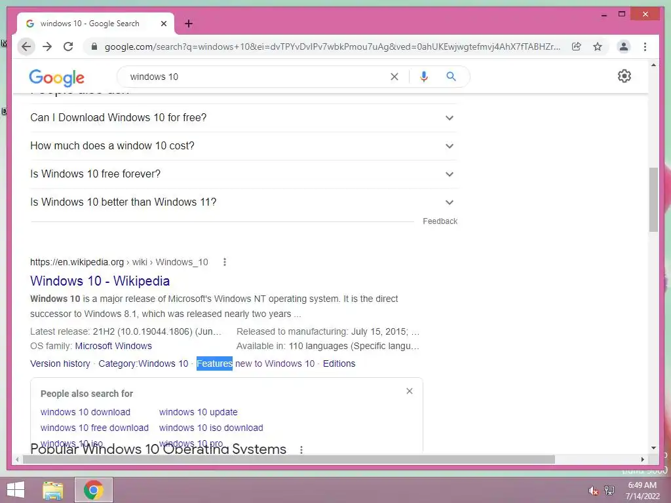Share this page from the address bar

point(577,47)
